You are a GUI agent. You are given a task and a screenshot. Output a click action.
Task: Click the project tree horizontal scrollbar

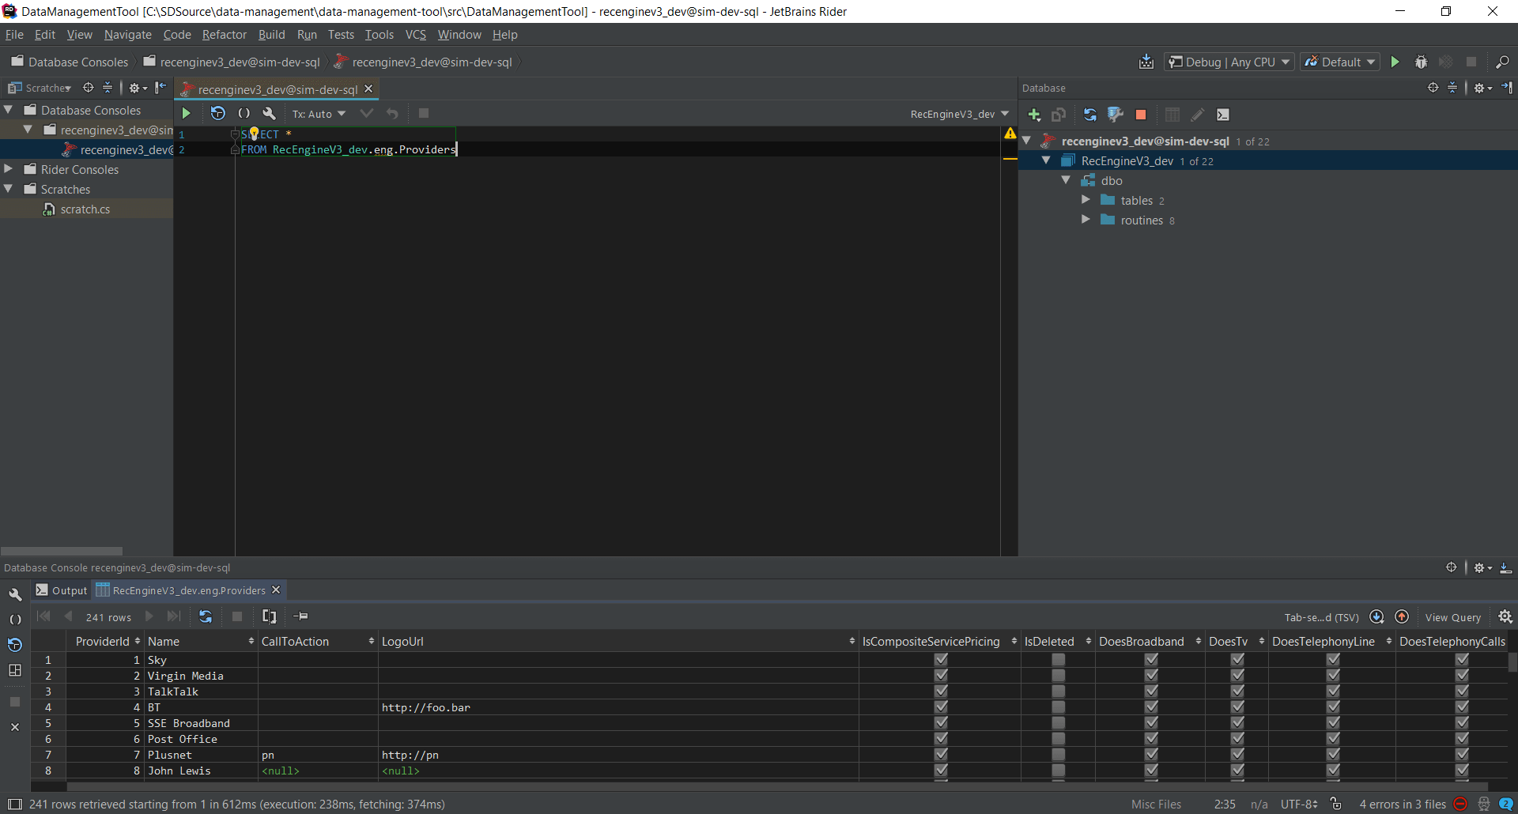tap(62, 551)
